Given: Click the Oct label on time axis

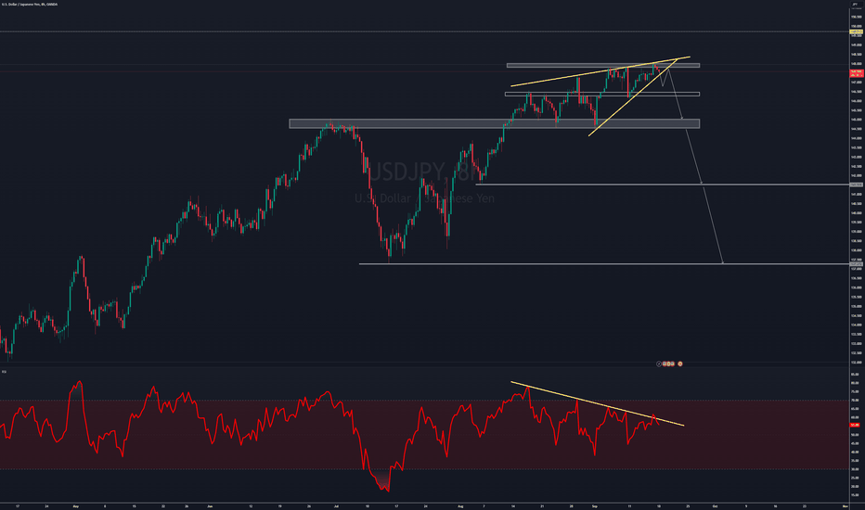Looking at the screenshot, I should (x=715, y=506).
